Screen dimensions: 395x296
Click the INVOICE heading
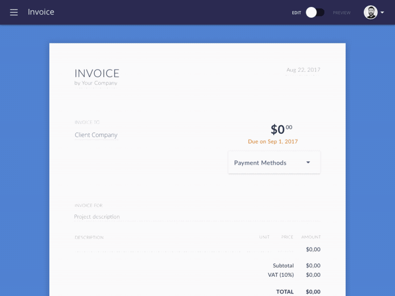click(x=96, y=73)
